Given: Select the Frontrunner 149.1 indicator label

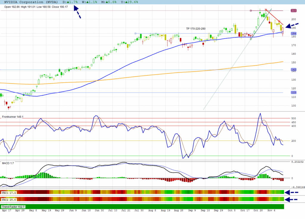Looking at the screenshot, I should 13,117.
